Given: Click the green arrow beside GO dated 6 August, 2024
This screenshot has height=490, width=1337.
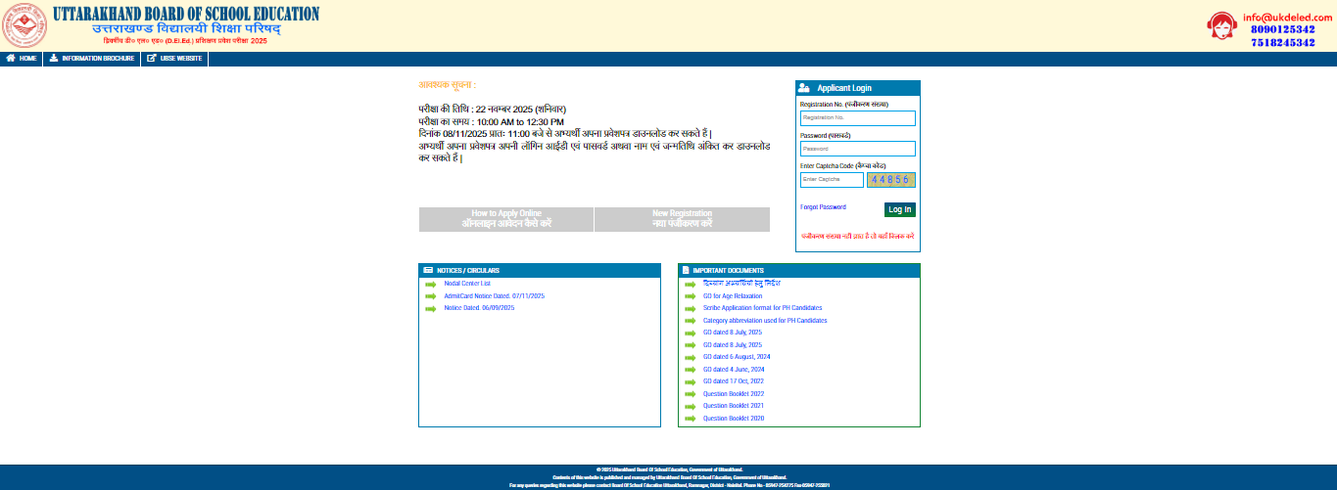Looking at the screenshot, I should pos(690,357).
